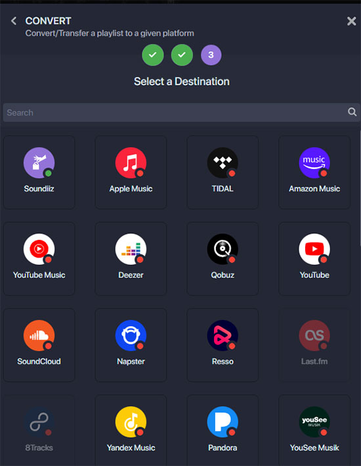This screenshot has width=361, height=466.
Task: Click the 8Tracks label text
Action: (39, 448)
